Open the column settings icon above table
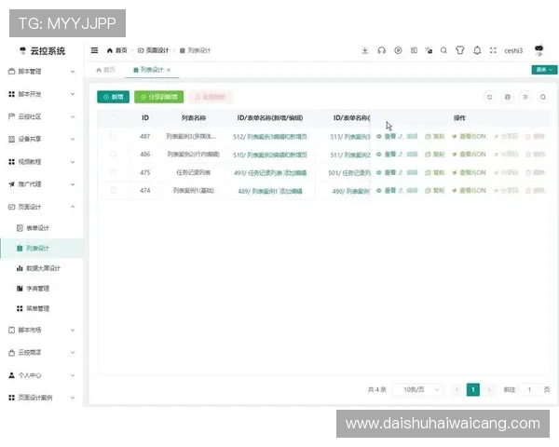Image resolution: width=559 pixels, height=447 pixels. coord(525,97)
